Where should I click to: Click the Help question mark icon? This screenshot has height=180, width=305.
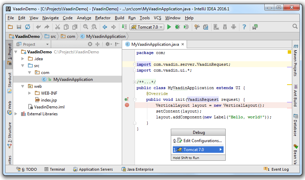tap(244, 27)
